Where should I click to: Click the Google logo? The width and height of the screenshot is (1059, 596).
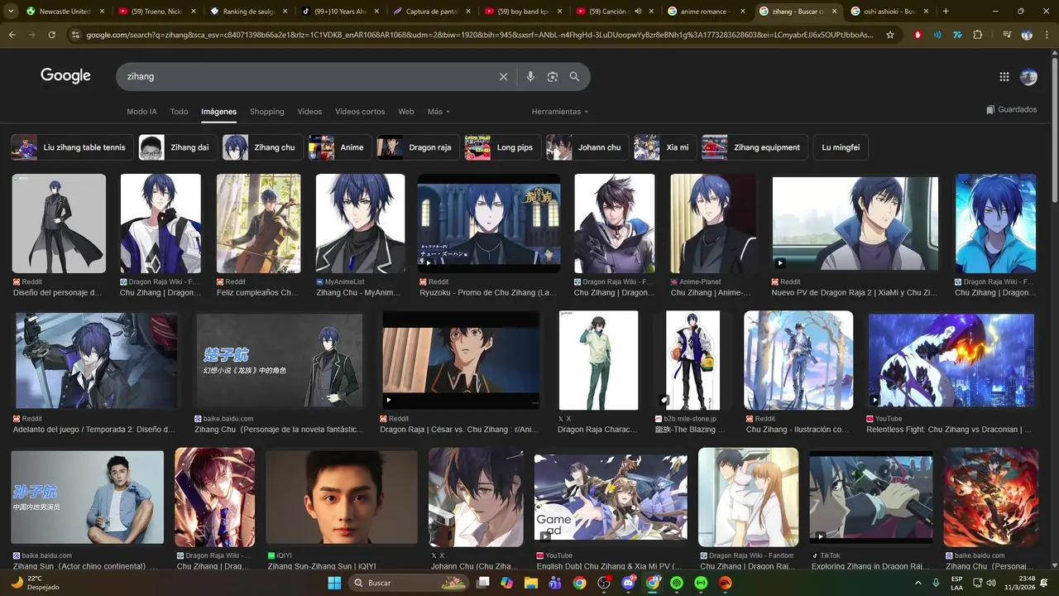[x=65, y=75]
